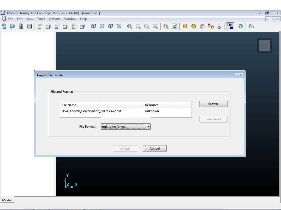Select the magnify Zoom In icon
Screen dimensions: 281x210
138,26
